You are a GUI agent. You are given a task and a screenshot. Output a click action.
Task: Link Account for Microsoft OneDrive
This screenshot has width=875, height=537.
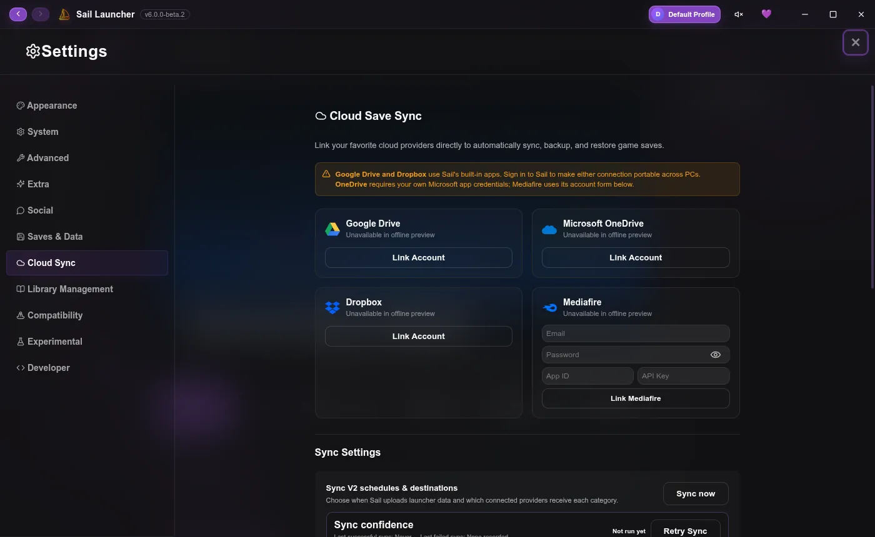coord(636,257)
